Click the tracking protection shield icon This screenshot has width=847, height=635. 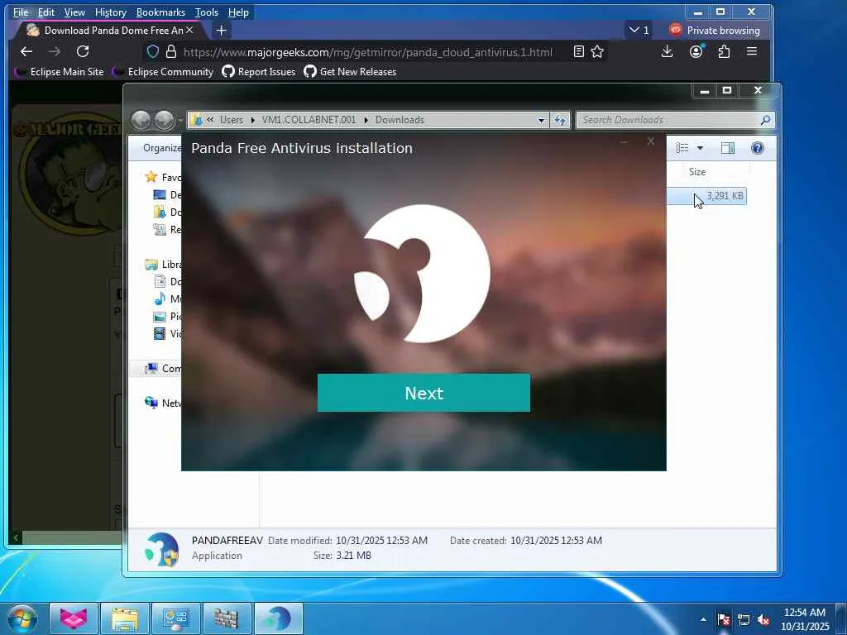(153, 51)
